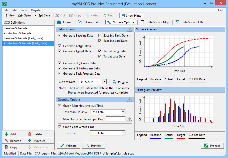Click the Quantity Options warning triangle icon
228x158 pixels.
click(x=130, y=100)
